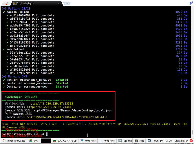Click the memory usage 0.47 GB / 7.76 GB
The image size is (194, 144).
tap(67, 141)
